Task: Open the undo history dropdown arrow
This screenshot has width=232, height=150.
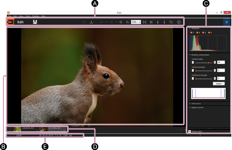Action: point(106,22)
